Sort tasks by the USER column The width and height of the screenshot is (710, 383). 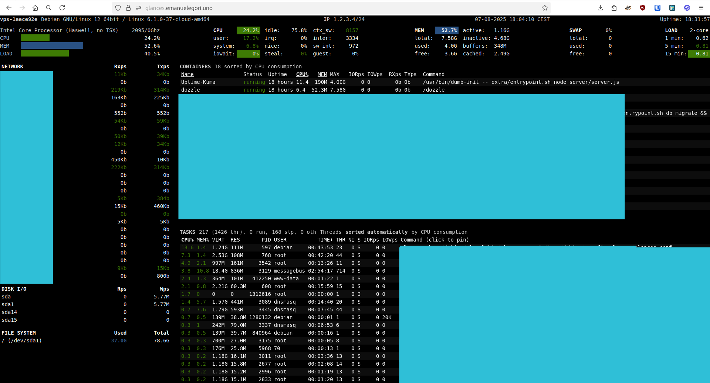pyautogui.click(x=280, y=240)
